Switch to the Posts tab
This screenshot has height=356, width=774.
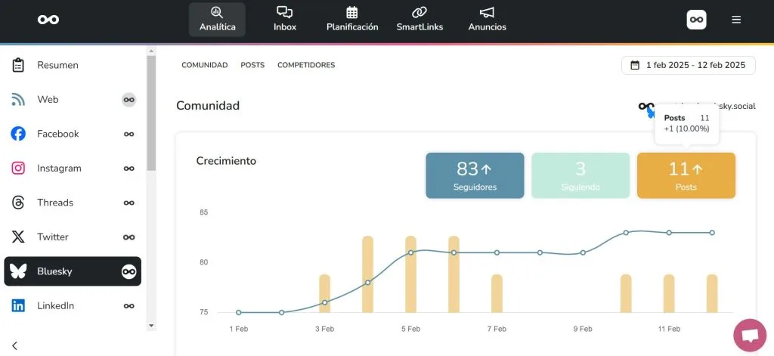pyautogui.click(x=252, y=65)
